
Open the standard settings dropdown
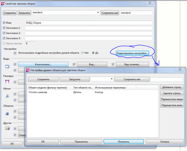pos(98,12)
